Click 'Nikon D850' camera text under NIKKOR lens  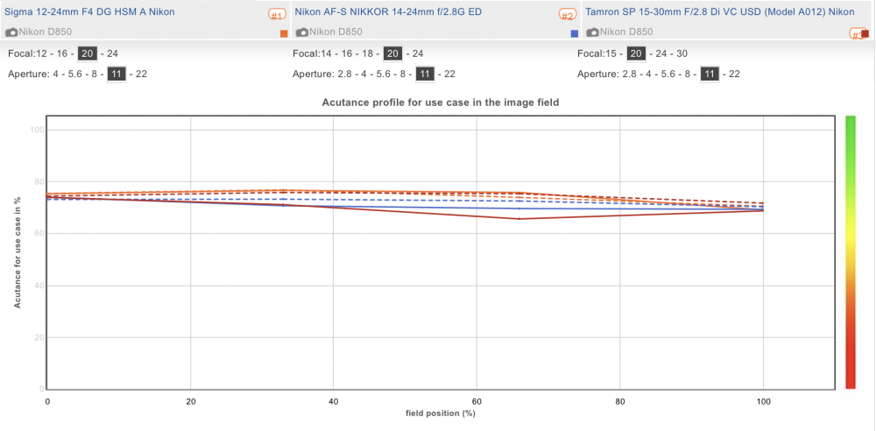[336, 32]
